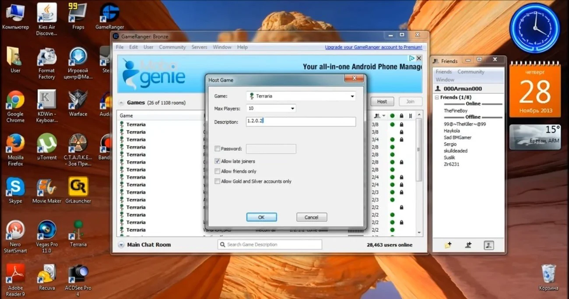Click the weather gadget showing 15°
The width and height of the screenshot is (569, 299).
coord(535,137)
